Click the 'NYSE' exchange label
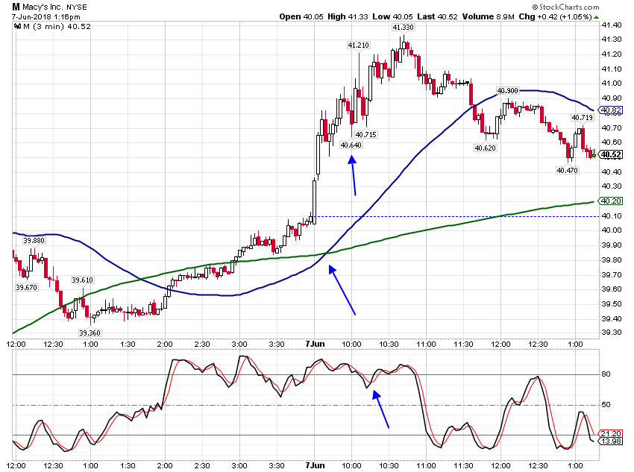 [76, 7]
